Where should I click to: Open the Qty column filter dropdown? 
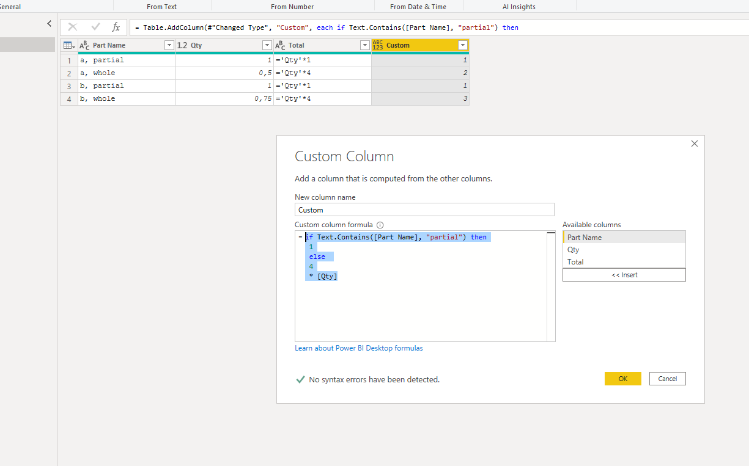(267, 45)
